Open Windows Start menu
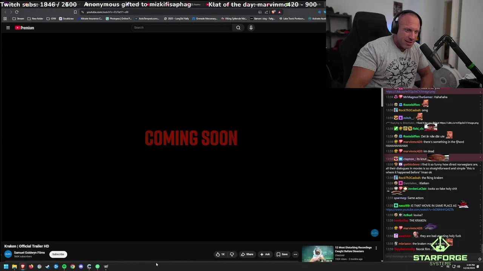 (6, 266)
